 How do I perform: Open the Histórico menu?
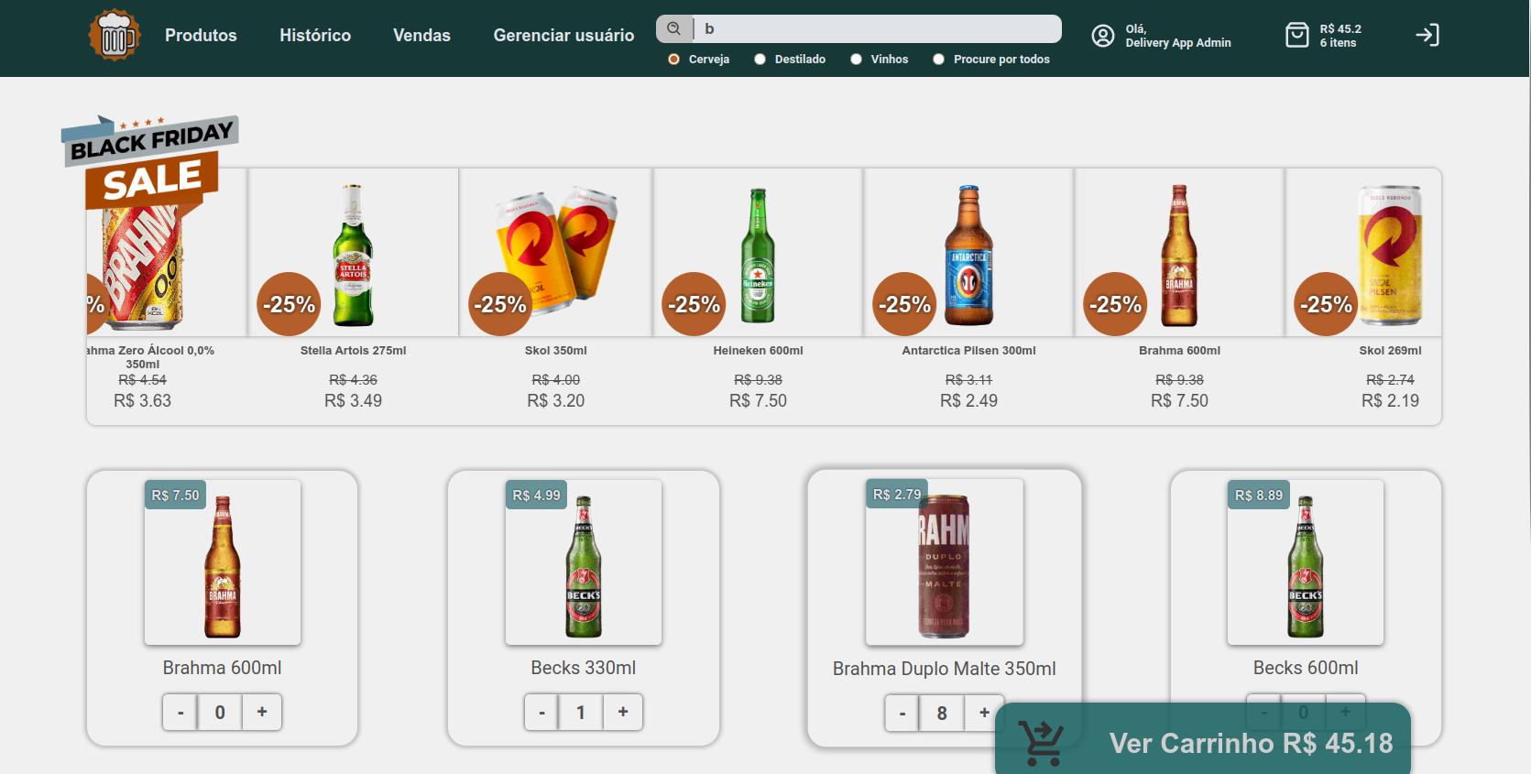pyautogui.click(x=315, y=35)
